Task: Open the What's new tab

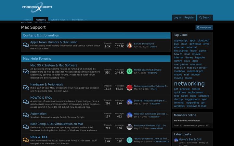Action: [x=58, y=20]
